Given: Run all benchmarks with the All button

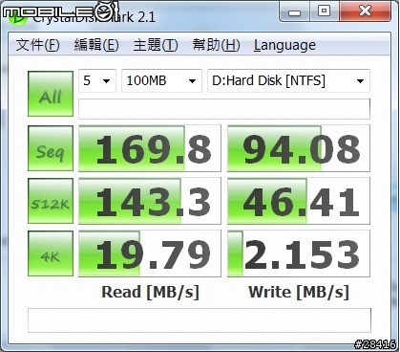Looking at the screenshot, I should point(51,94).
